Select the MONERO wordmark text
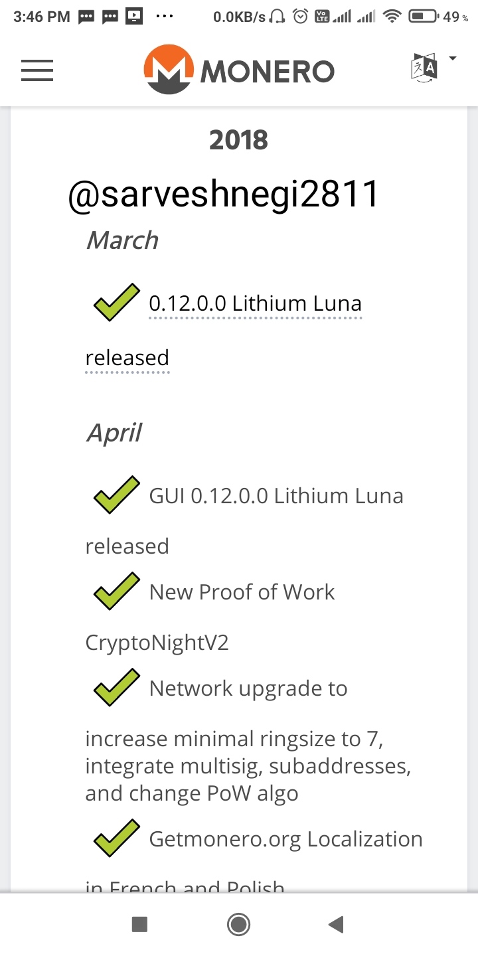478x956 pixels. 267,71
